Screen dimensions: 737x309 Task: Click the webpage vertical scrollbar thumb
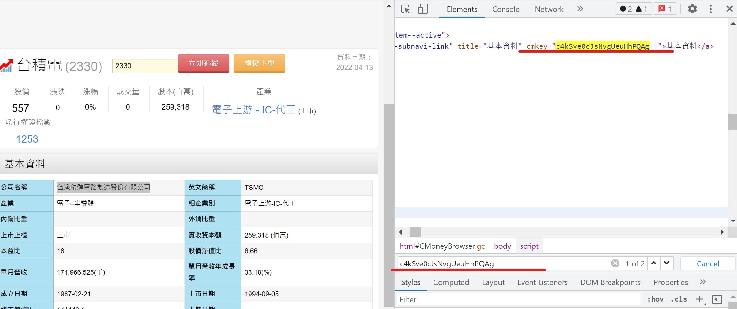point(389,205)
